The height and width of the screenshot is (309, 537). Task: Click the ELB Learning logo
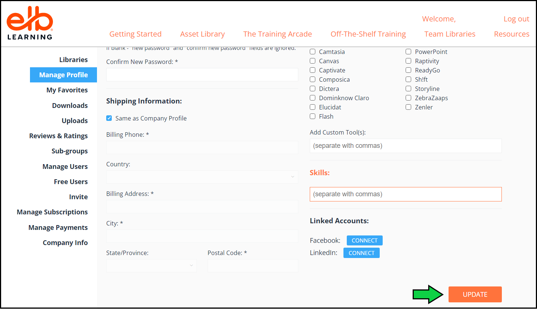tap(30, 25)
